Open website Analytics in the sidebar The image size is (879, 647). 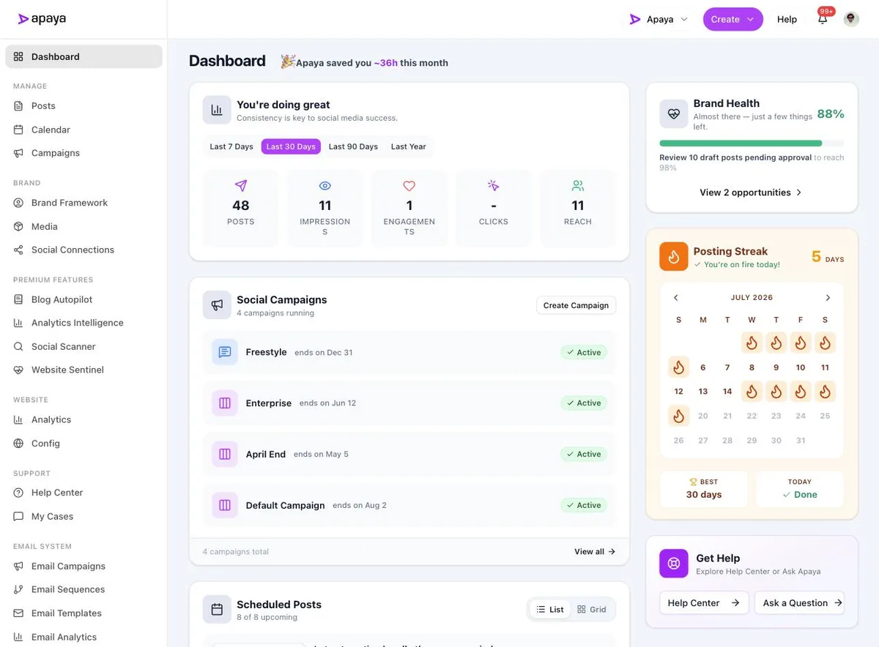pos(84,419)
